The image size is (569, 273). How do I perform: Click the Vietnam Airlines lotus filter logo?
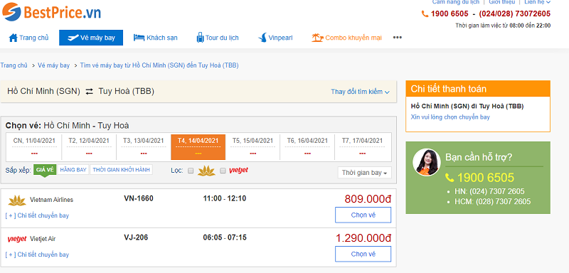click(x=206, y=171)
